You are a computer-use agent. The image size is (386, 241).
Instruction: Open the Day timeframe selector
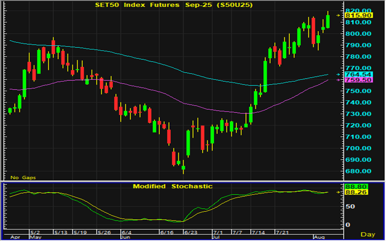pos(368,234)
